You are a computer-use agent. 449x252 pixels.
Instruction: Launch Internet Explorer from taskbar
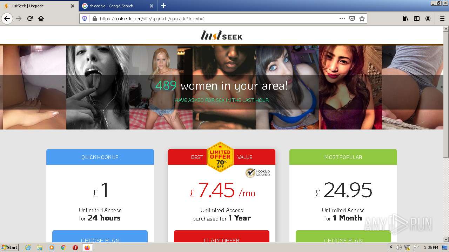click(x=28, y=247)
